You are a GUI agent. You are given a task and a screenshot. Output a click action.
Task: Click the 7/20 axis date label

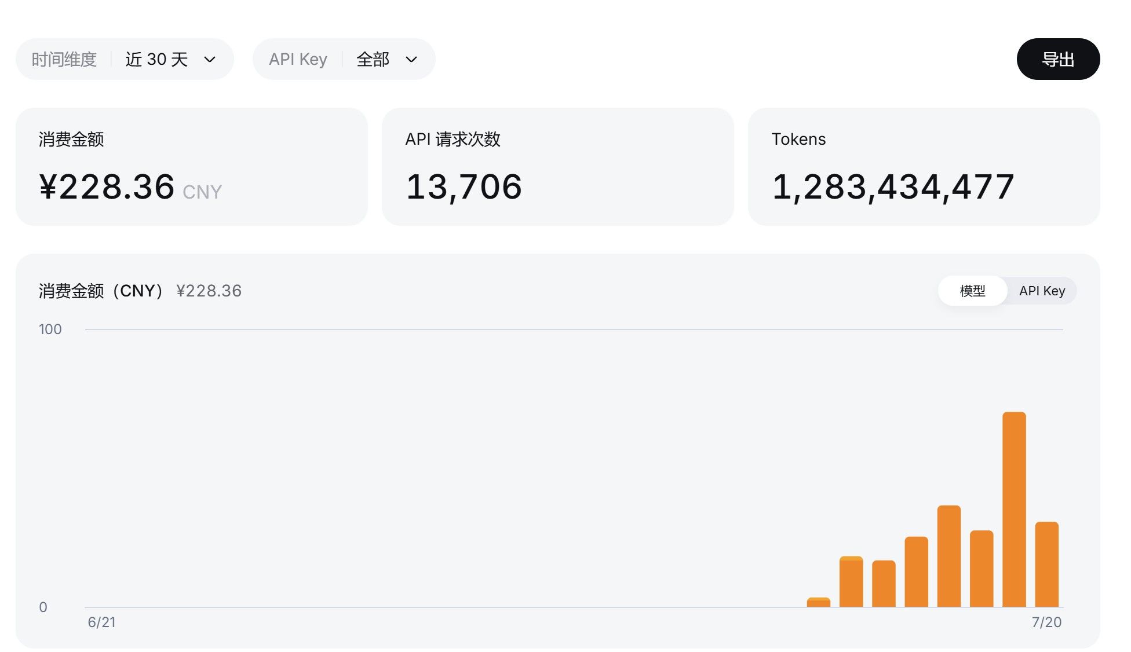click(1046, 622)
